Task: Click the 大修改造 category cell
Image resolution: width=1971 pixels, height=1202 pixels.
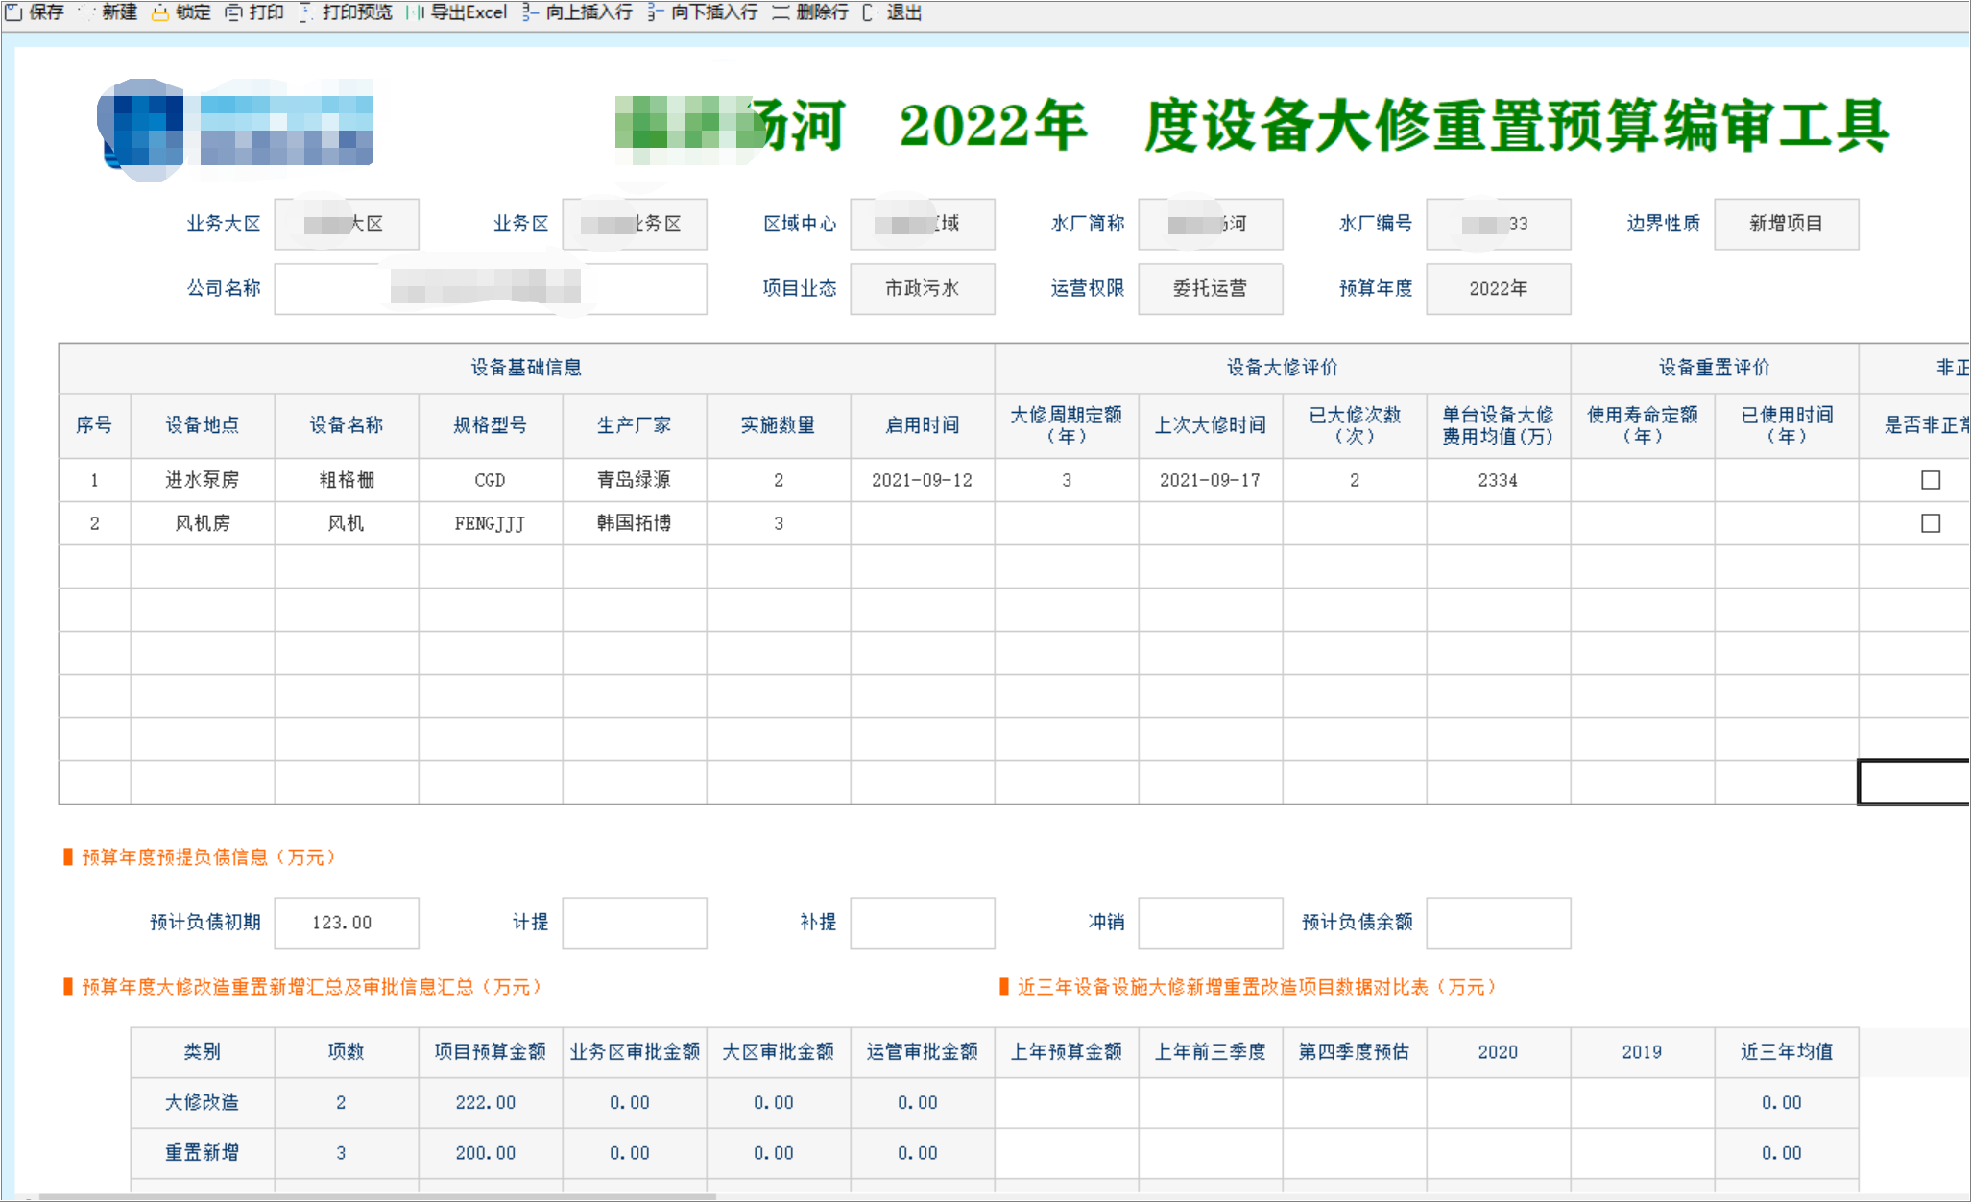Action: coord(203,1103)
